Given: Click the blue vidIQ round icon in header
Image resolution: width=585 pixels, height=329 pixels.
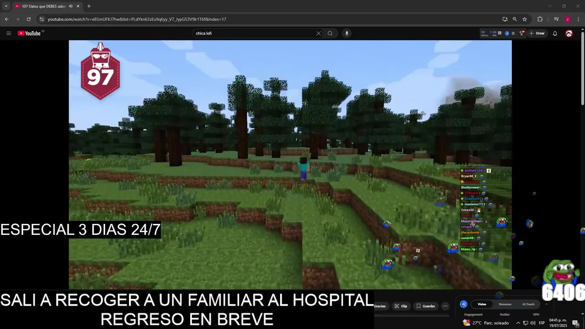Looking at the screenshot, I should (507, 33).
